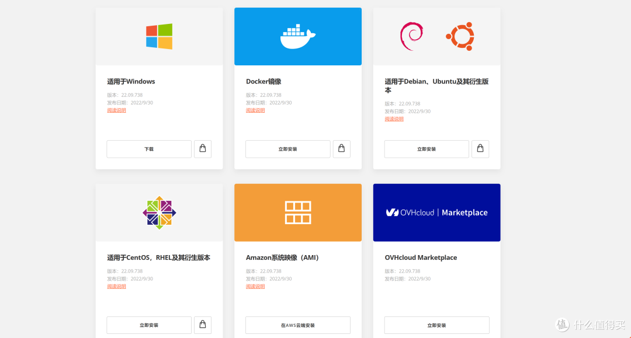631x338 pixels.
Task: Click the 适用于Windows title
Action: point(131,81)
